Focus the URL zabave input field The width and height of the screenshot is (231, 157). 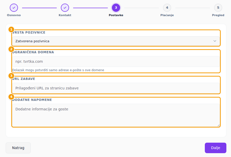coord(116,88)
